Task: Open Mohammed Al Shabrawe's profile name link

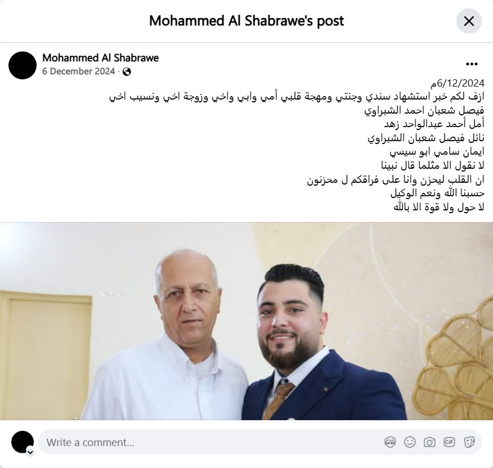Action: (100, 58)
